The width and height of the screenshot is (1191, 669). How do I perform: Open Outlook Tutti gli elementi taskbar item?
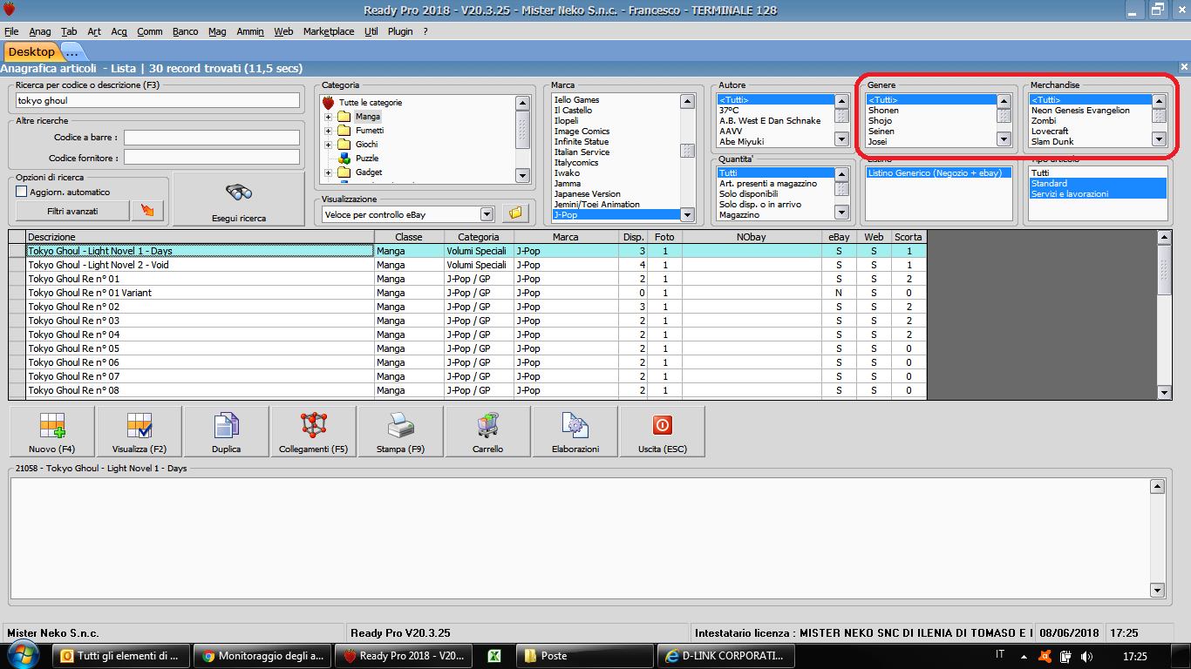pos(121,656)
